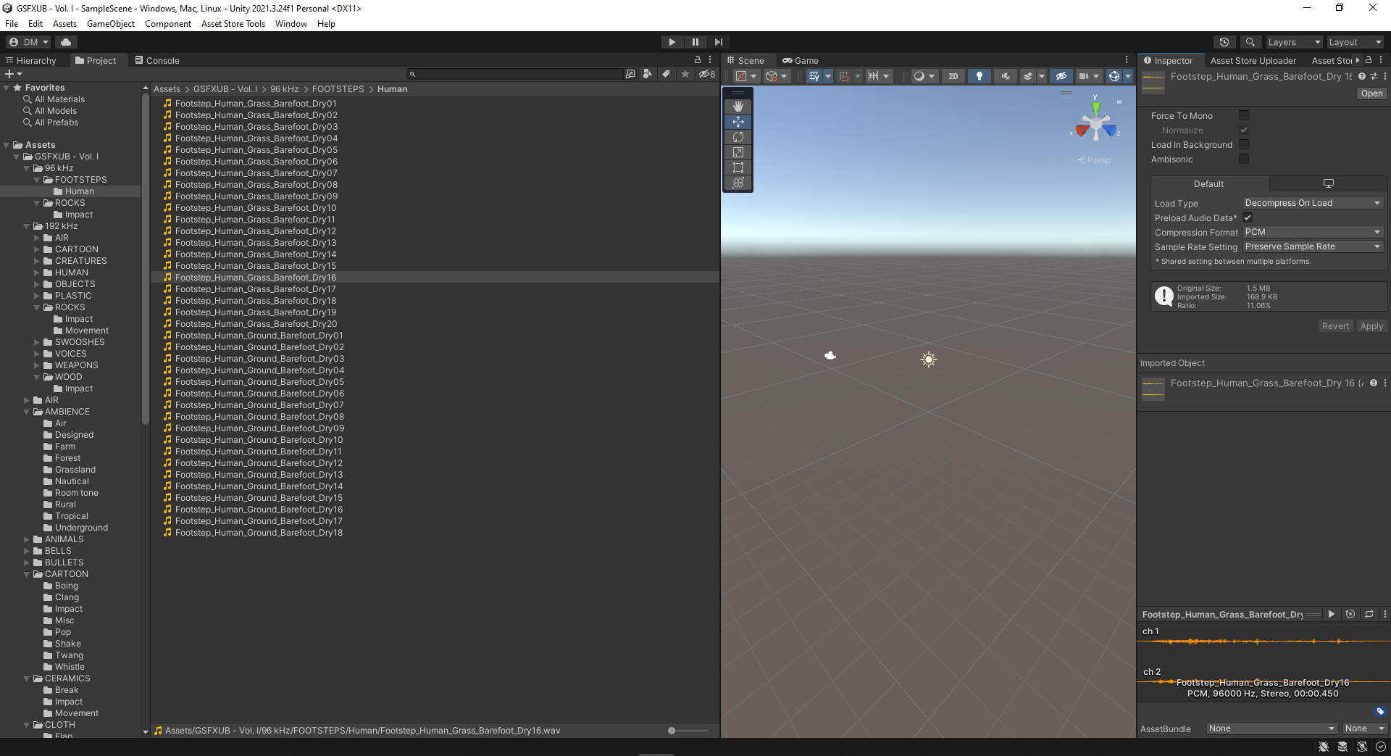Viewport: 1391px width, 756px height.
Task: Open the Compression Format dropdown
Action: 1313,232
